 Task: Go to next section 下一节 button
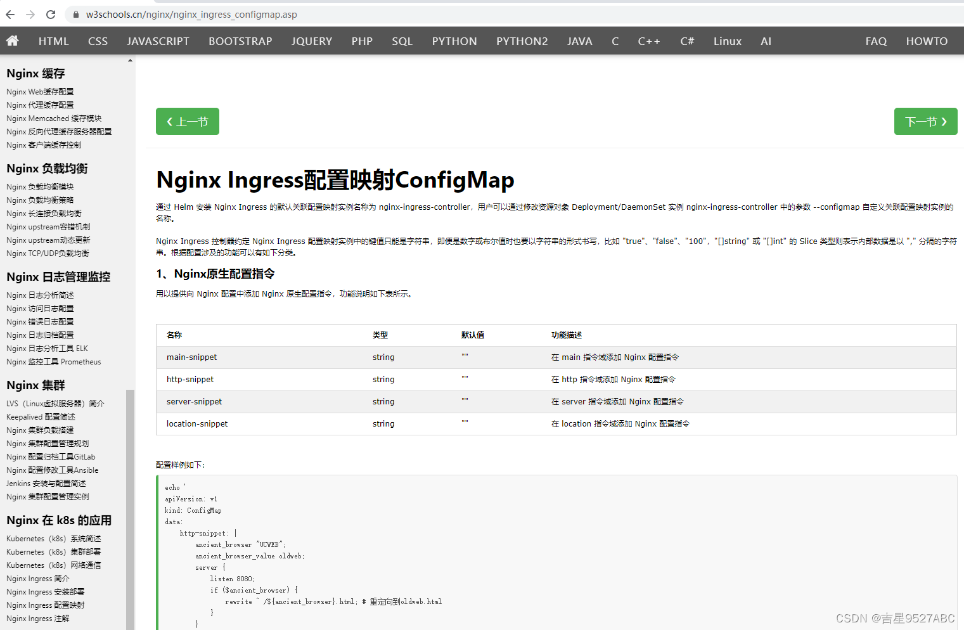(x=925, y=121)
